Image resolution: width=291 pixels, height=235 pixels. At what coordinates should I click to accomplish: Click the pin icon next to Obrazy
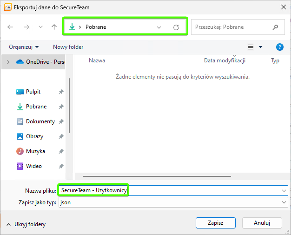click(61, 136)
